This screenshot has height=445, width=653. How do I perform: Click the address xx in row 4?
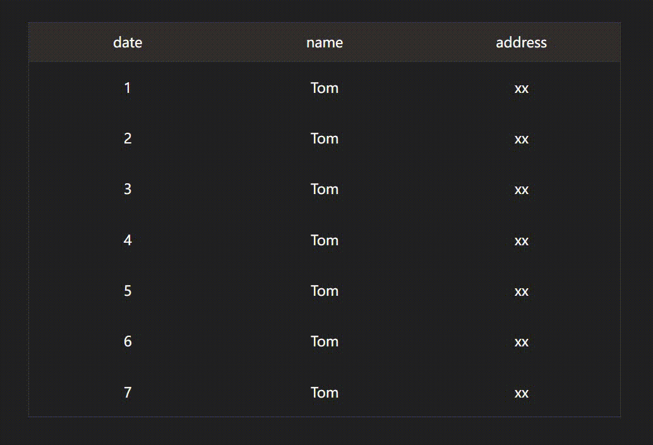tap(521, 240)
